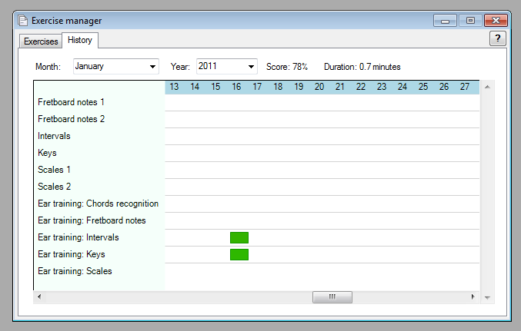Click Ear training: Chords recognition row label
521x331 pixels.
tap(98, 204)
